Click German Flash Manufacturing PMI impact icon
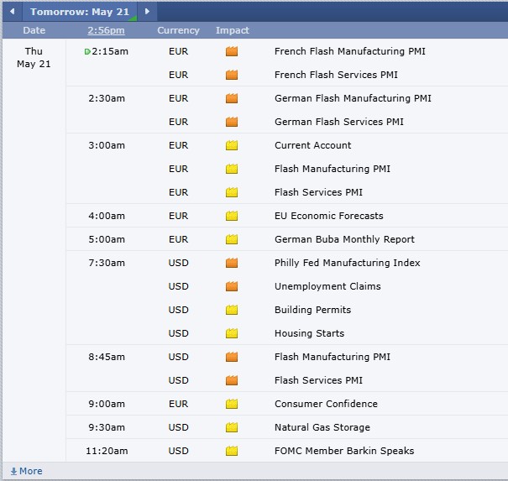The width and height of the screenshot is (508, 481). click(x=232, y=98)
